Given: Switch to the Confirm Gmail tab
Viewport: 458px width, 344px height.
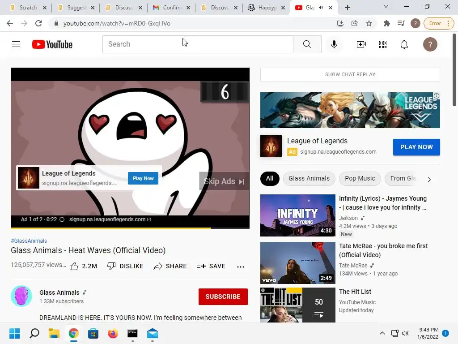Looking at the screenshot, I should [172, 8].
